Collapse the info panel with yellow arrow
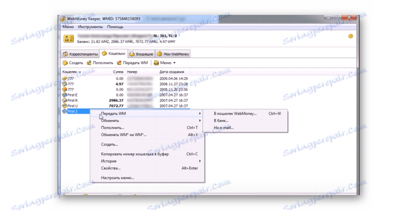 click(x=351, y=36)
